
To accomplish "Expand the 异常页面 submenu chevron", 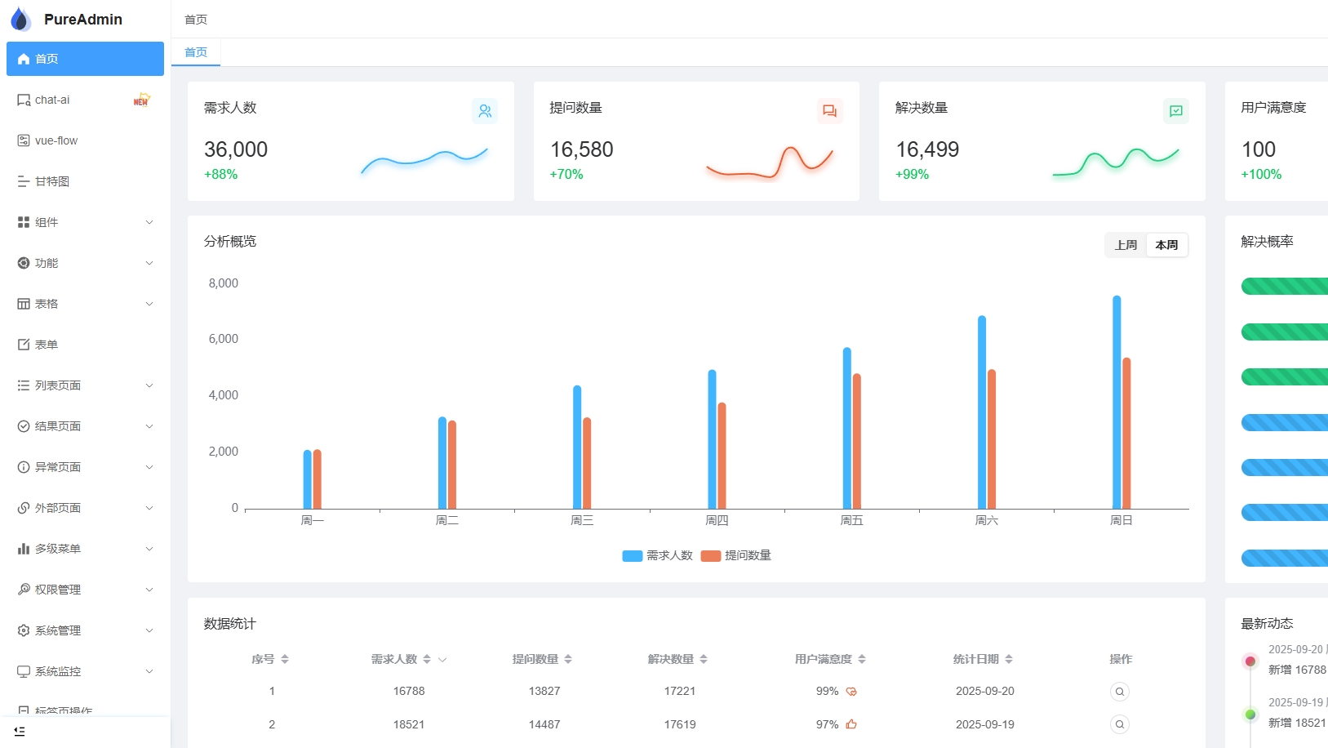I will [149, 467].
